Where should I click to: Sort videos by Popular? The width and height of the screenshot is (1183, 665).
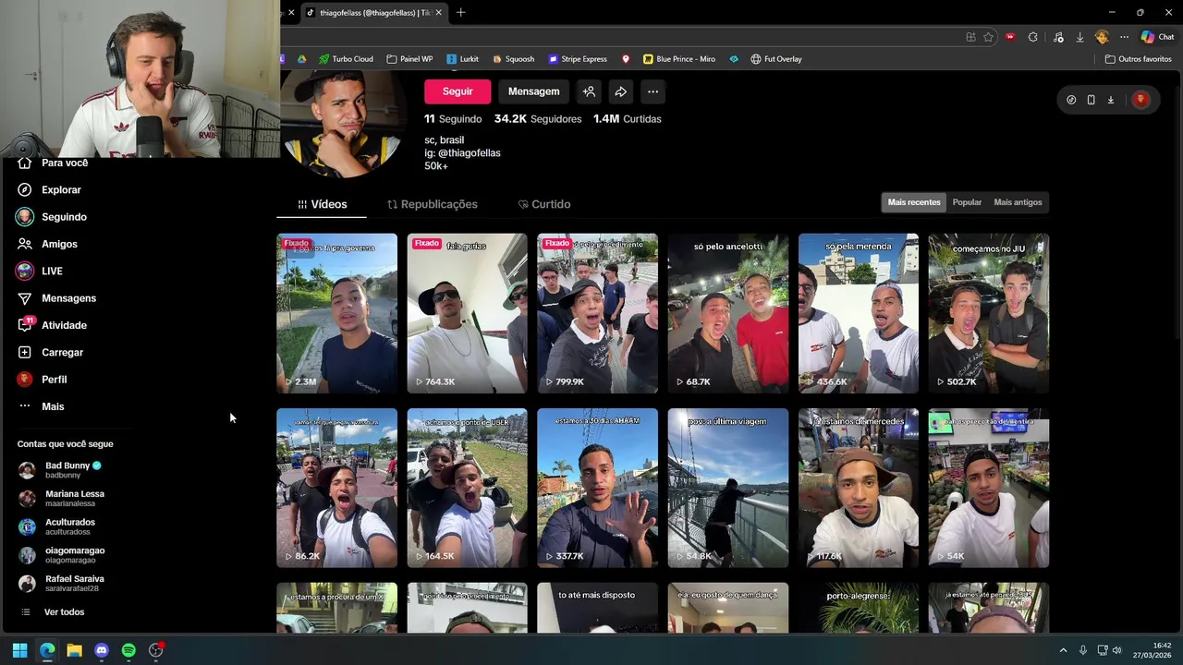pos(967,202)
